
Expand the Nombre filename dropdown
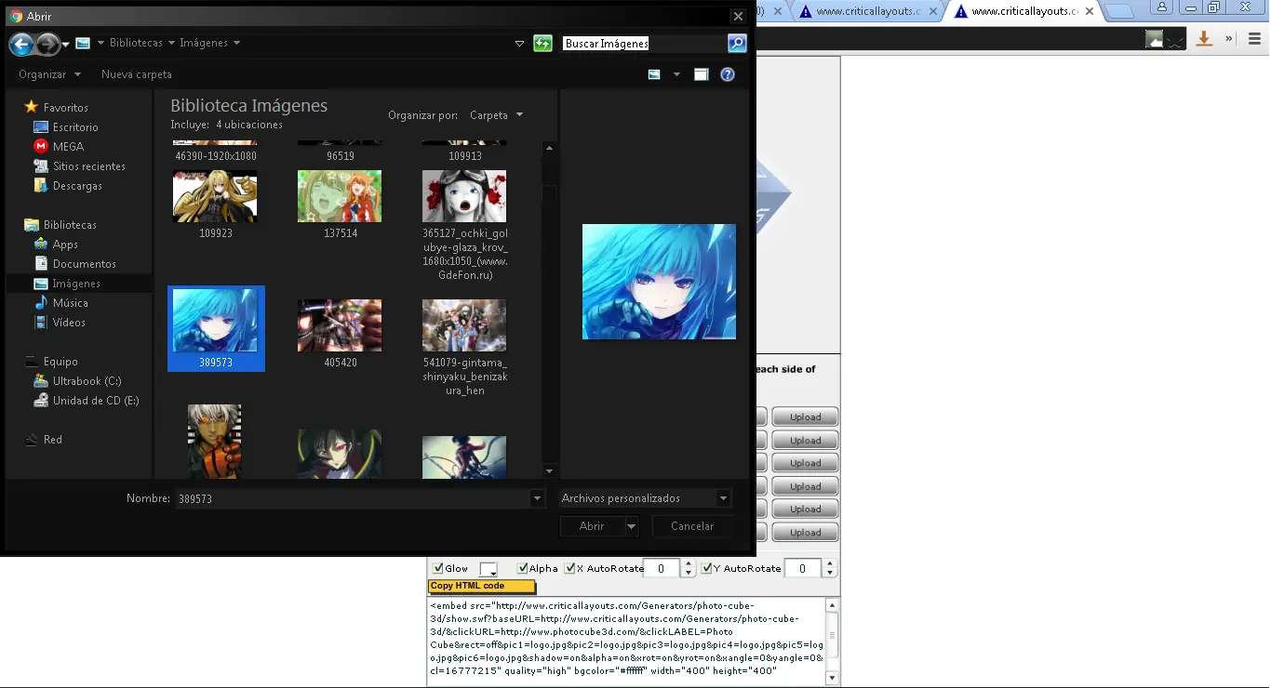pos(537,499)
